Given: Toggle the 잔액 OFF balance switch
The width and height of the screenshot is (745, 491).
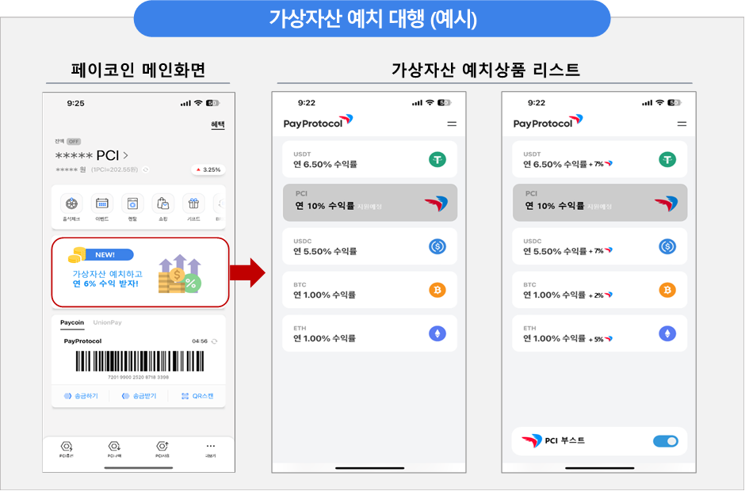Looking at the screenshot, I should pyautogui.click(x=74, y=142).
